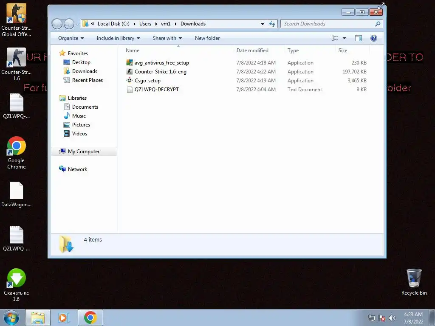This screenshot has width=435, height=326.
Task: Select the DataWagon desktop file
Action: [x=17, y=194]
